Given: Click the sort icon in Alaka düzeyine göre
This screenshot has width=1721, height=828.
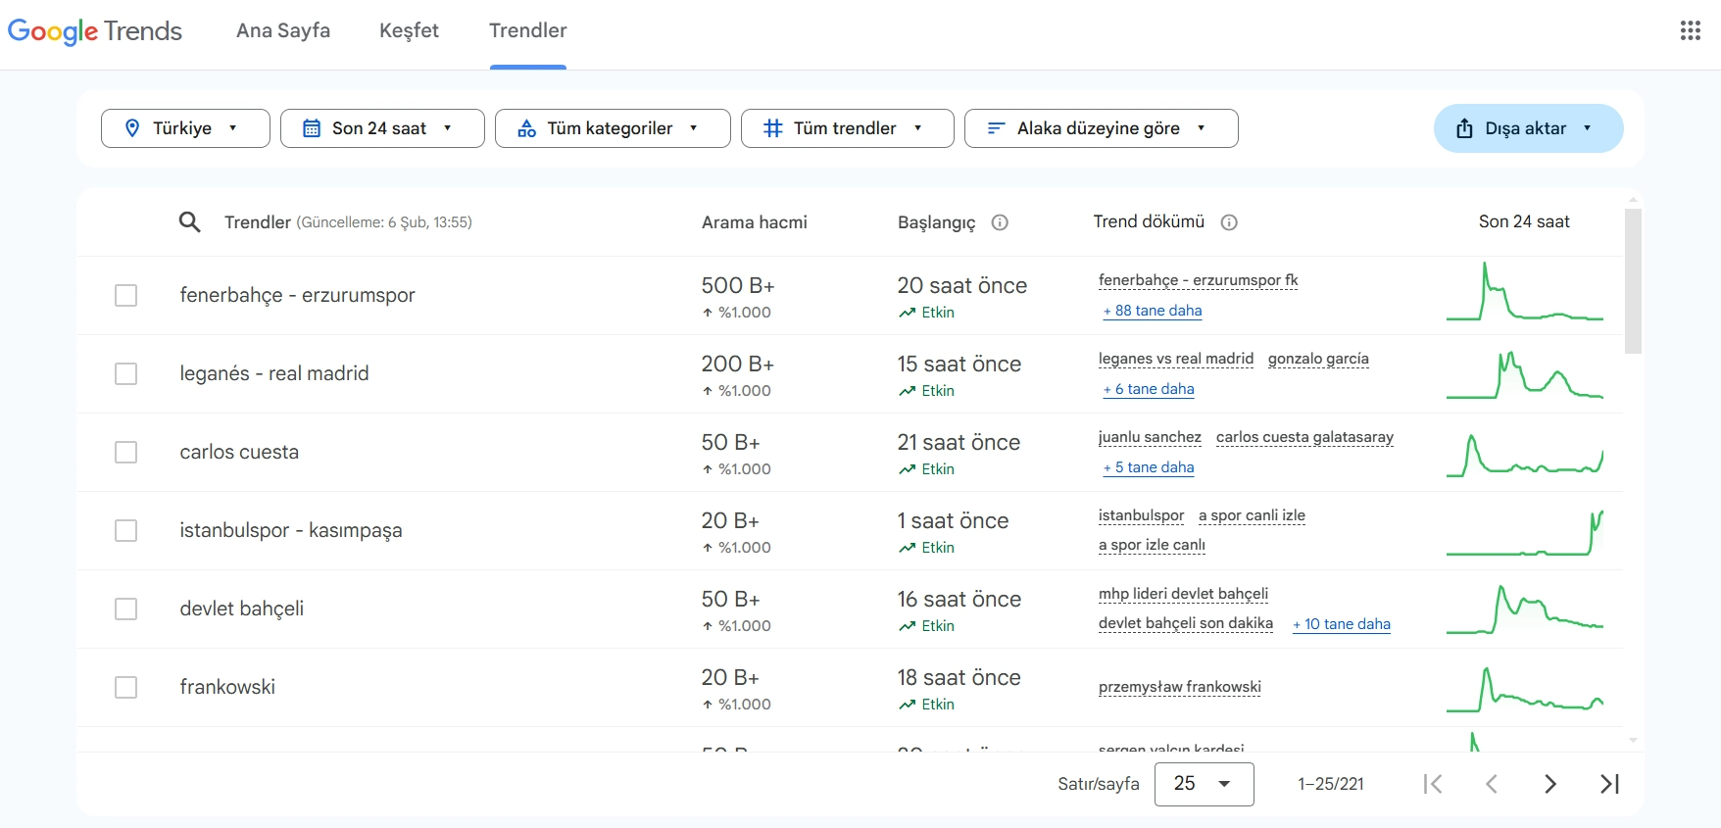Looking at the screenshot, I should click(996, 128).
